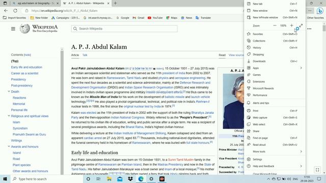Image resolution: width=326 pixels, height=183 pixels.
Task: Open File Explorer from taskbar
Action: 109,179
